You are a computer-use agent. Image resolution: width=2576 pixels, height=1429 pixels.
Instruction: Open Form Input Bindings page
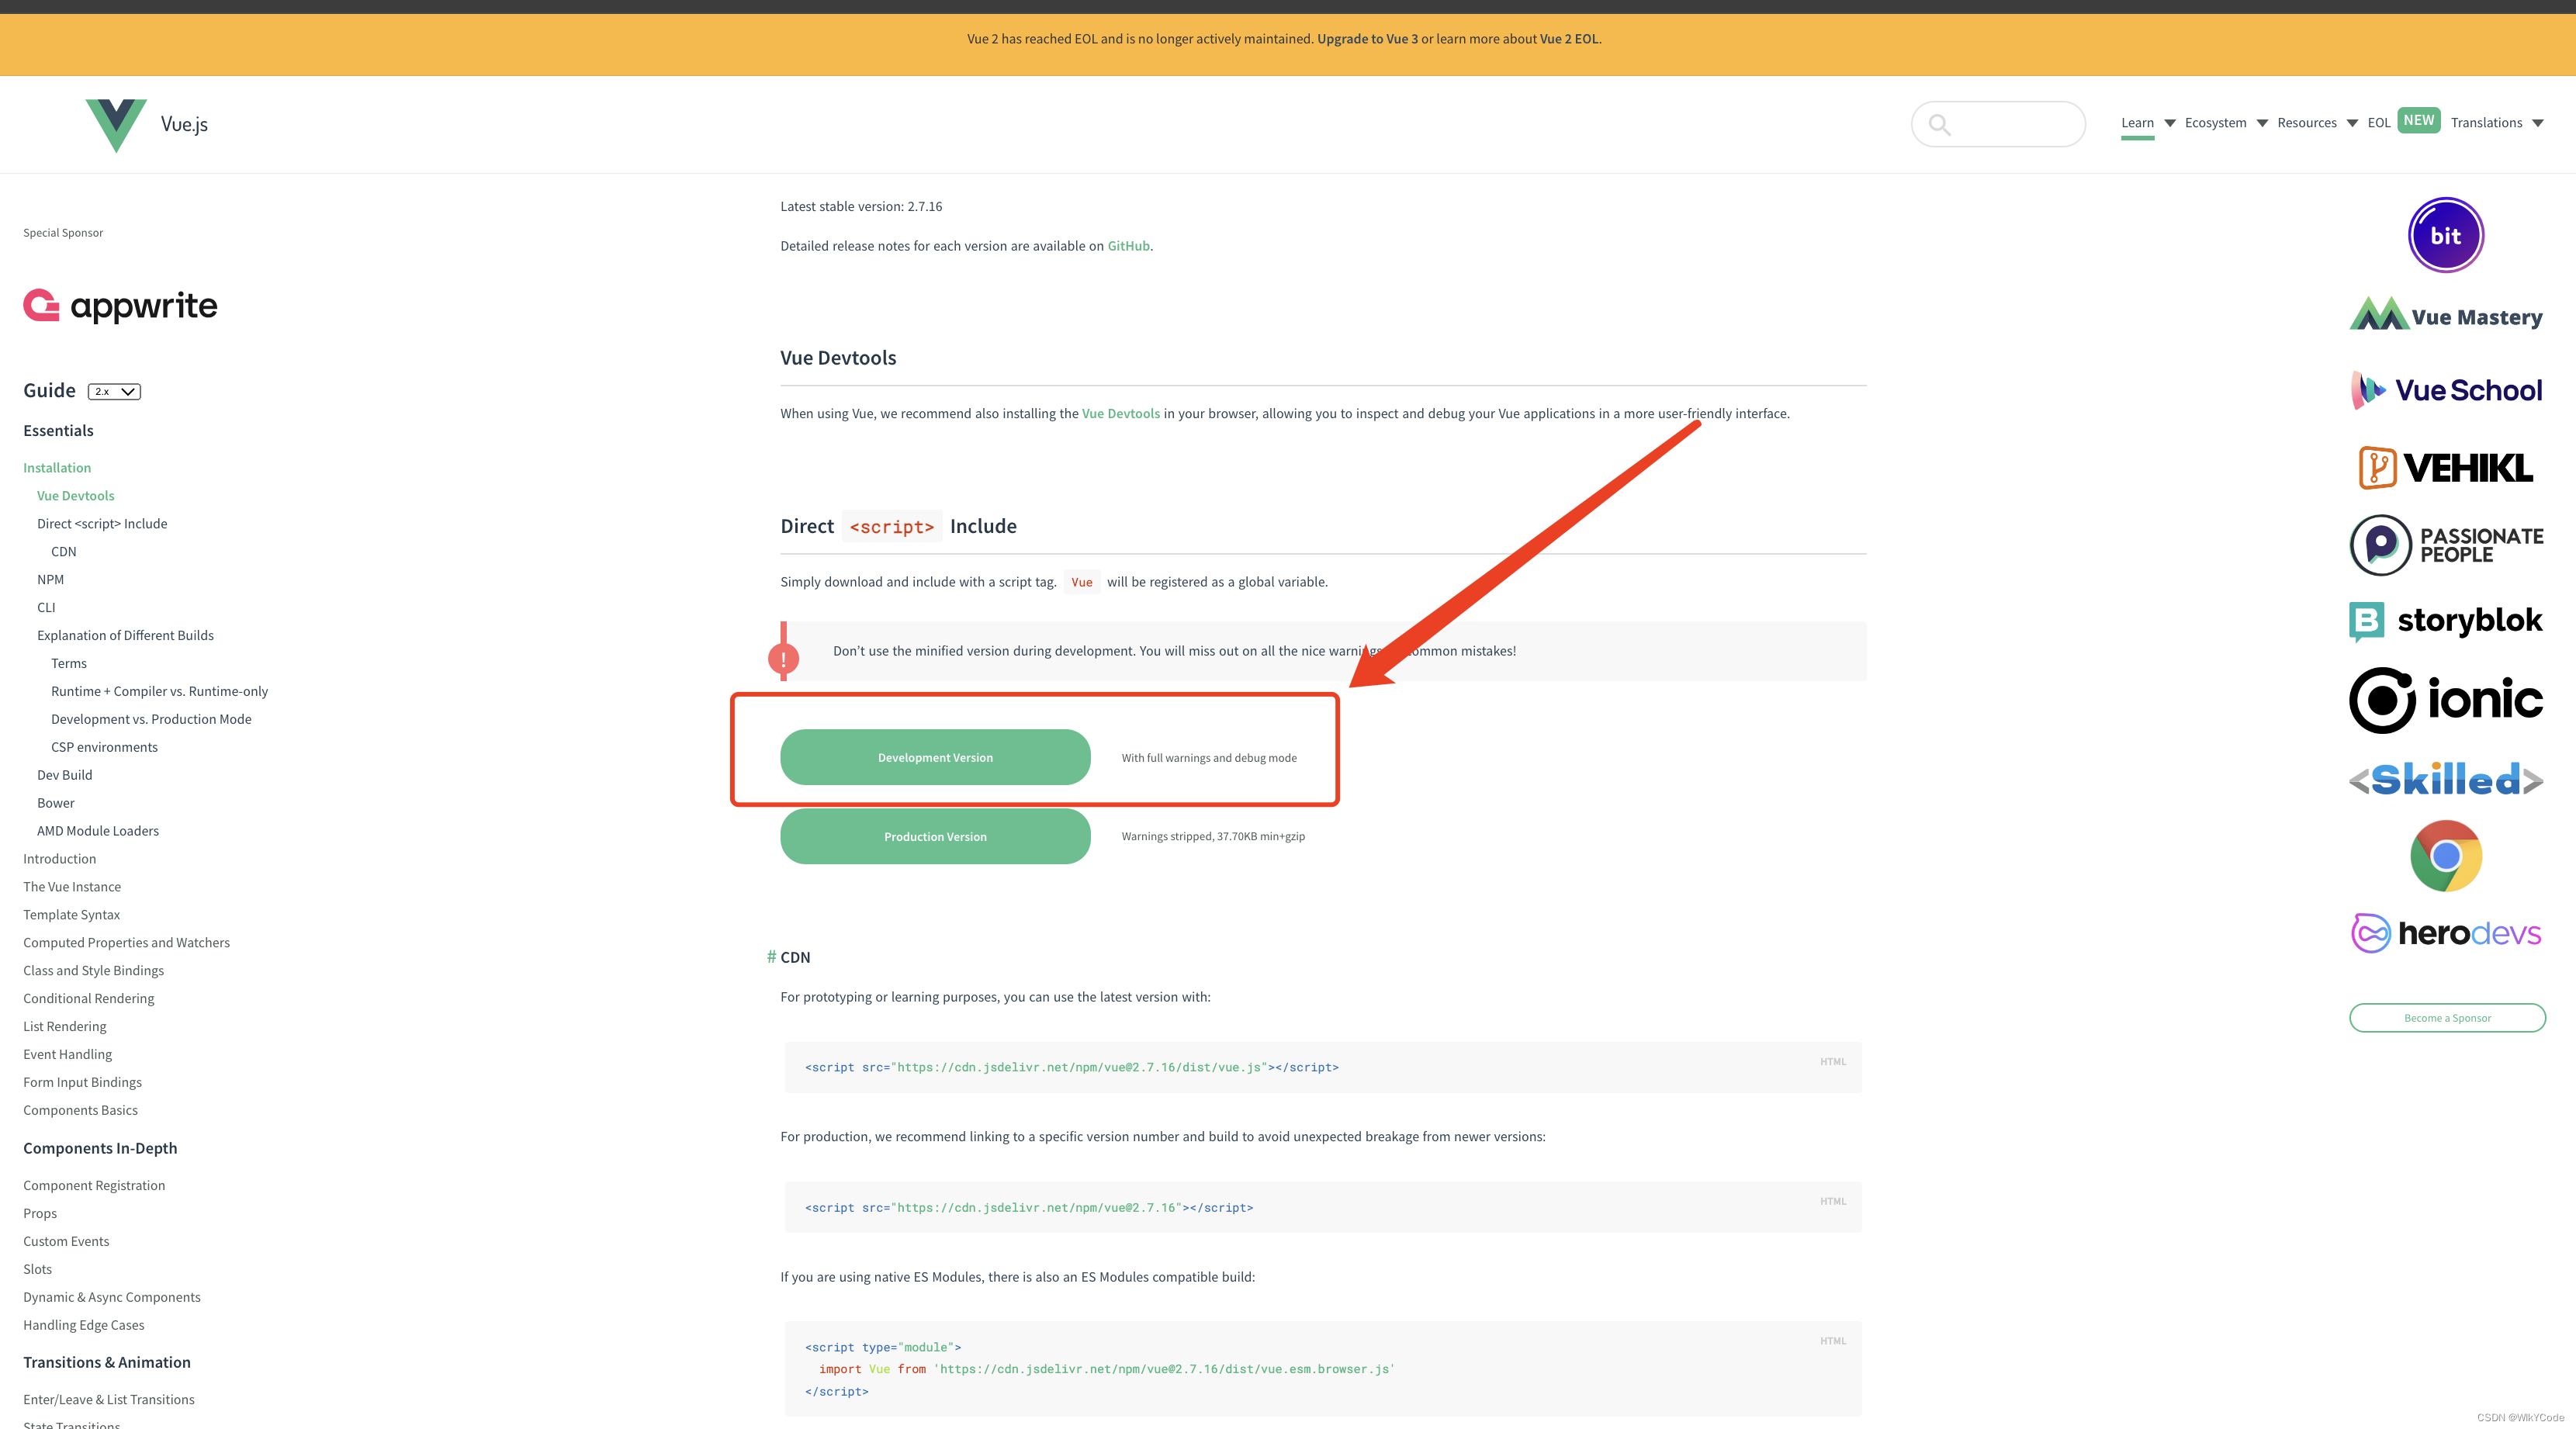pyautogui.click(x=82, y=1083)
